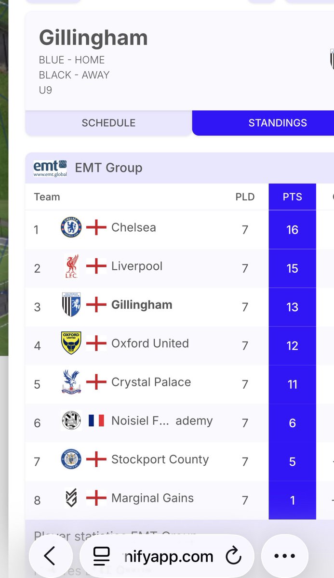
Task: Click the Stockport County crest icon
Action: [71, 459]
